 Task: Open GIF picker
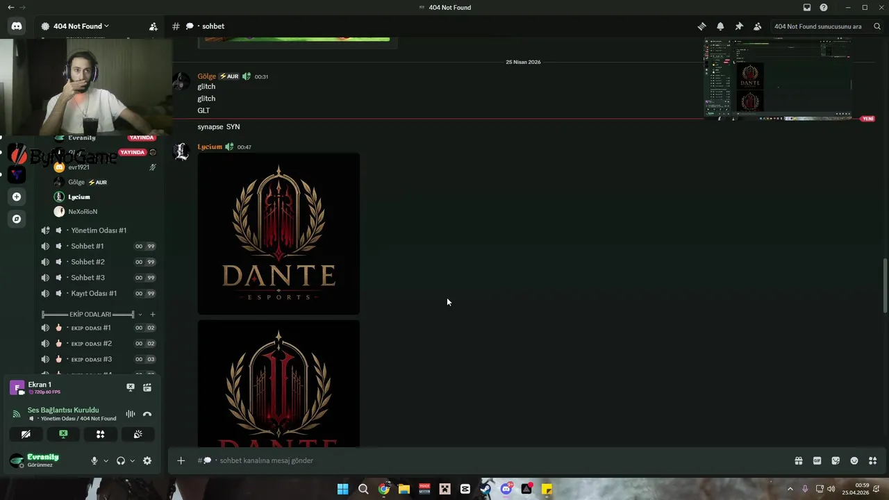click(x=817, y=460)
